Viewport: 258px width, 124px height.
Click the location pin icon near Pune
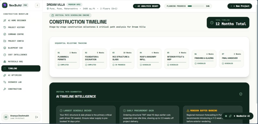[x=48, y=9]
